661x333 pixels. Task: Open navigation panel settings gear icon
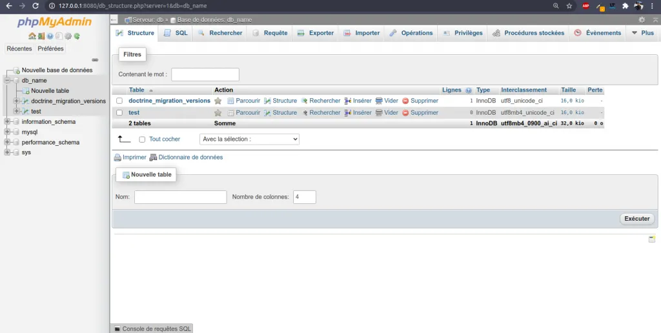coord(68,36)
